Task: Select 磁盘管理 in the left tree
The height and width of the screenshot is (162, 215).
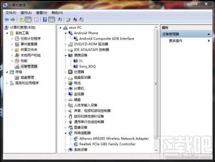Action: point(27,78)
